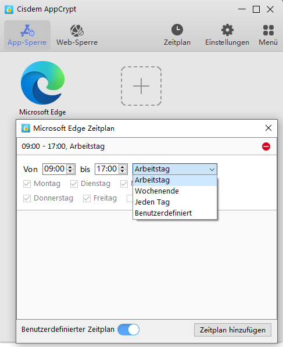
Task: Decrease the bis end time
Action: 123,171
